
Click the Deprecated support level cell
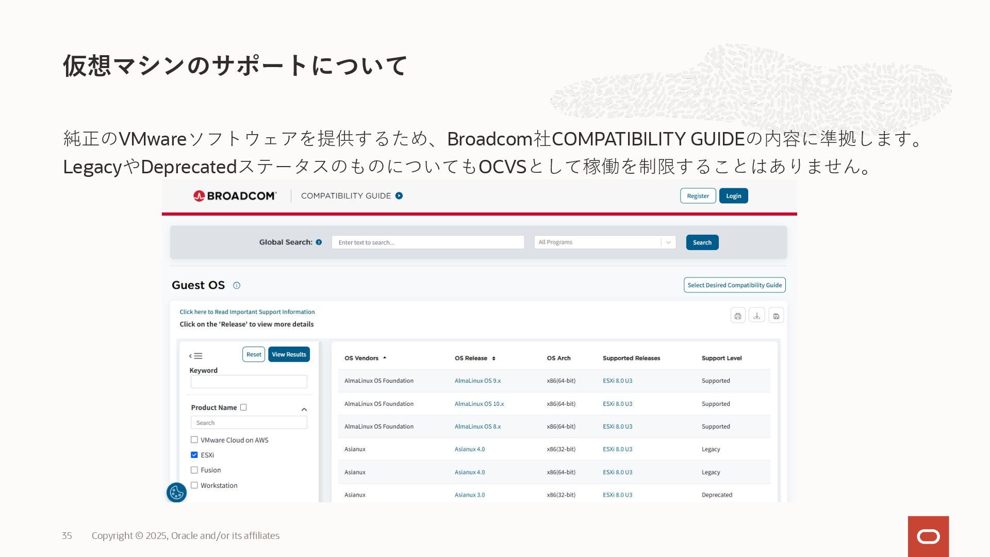717,495
